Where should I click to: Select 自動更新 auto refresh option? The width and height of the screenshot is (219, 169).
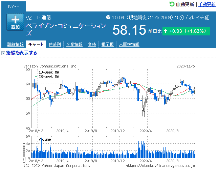point(185,4)
